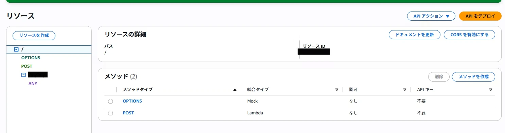Click the メソッドを作成 button
Viewport: 505px width, 133px height.
473,77
